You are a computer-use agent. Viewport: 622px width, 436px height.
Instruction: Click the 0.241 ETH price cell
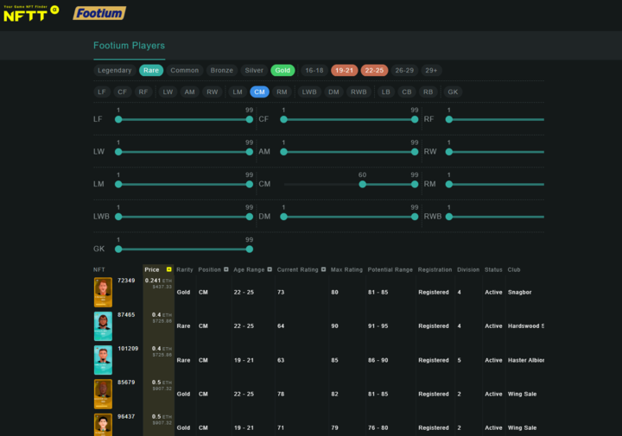click(x=158, y=283)
